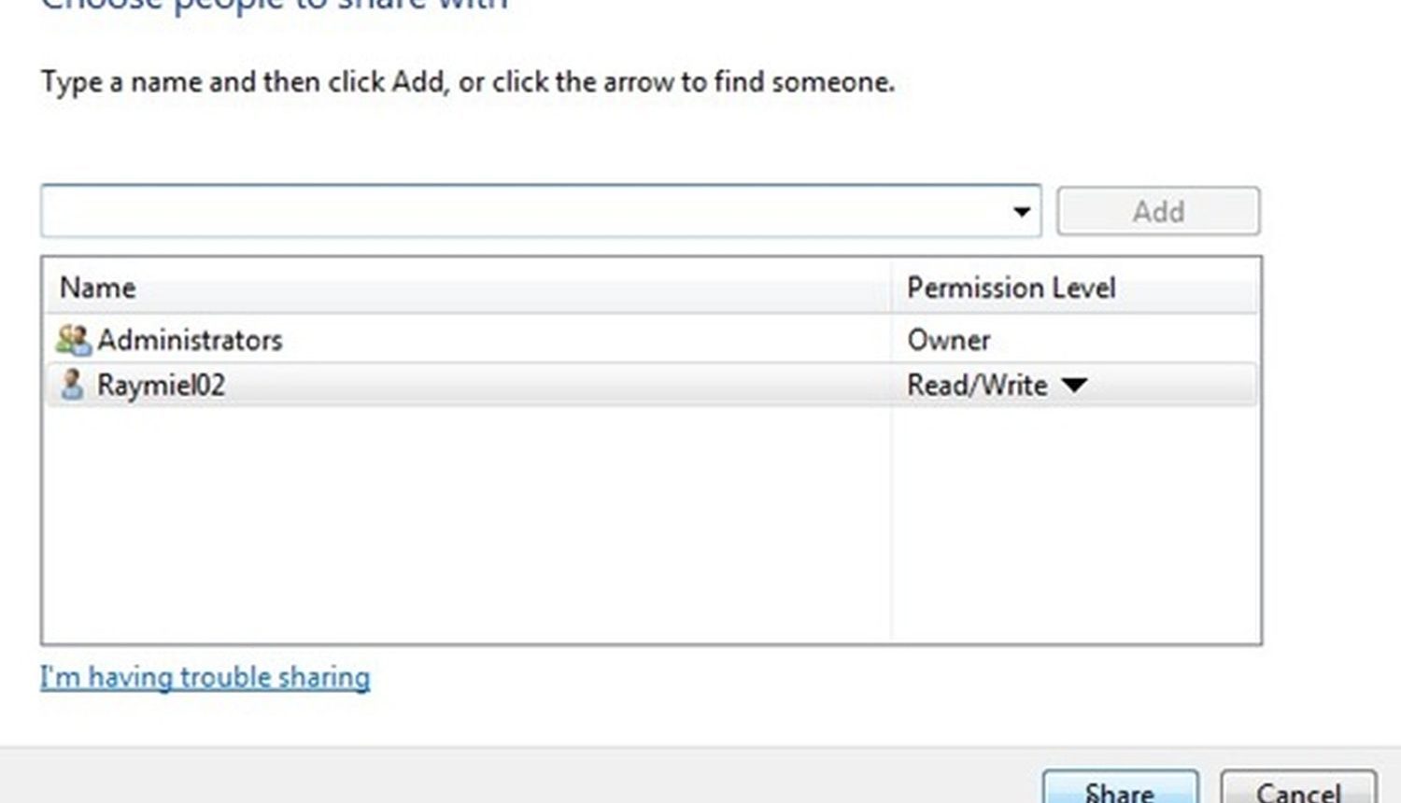Click the Read/Write permission text
The width and height of the screenshot is (1401, 803).
point(977,385)
